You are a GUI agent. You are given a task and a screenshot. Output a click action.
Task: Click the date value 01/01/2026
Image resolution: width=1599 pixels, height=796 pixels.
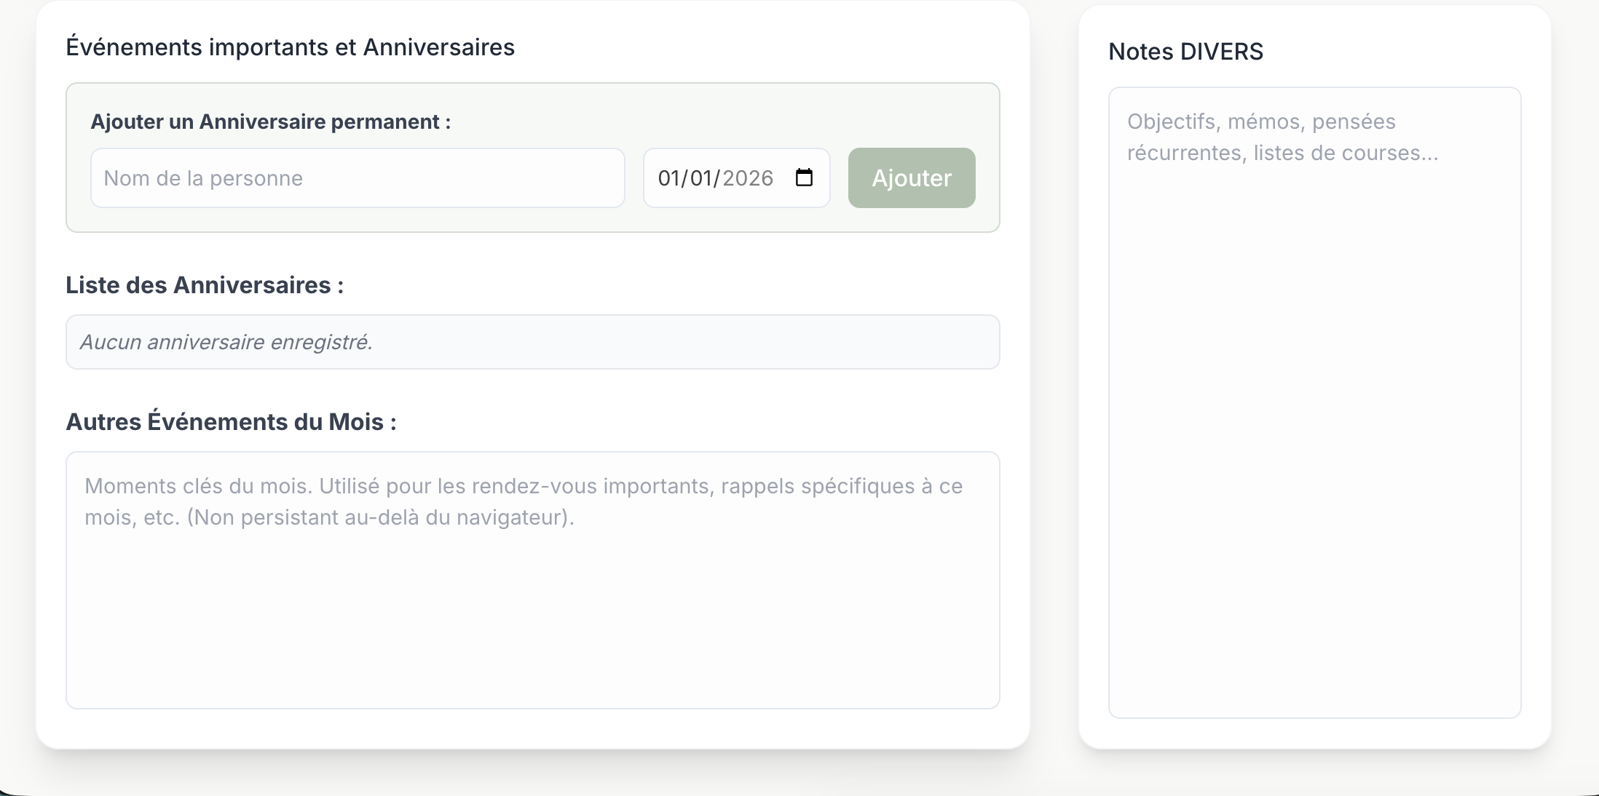click(715, 177)
